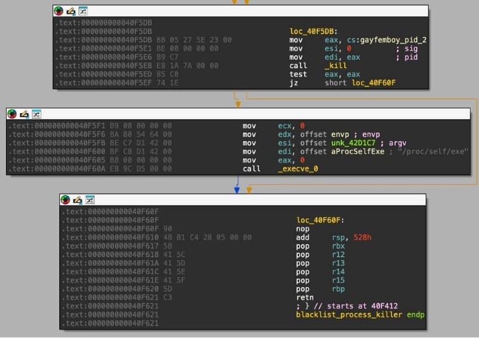The height and width of the screenshot is (338, 479).
Task: Follow the jump target loc_40F60F operand
Action: coord(373,83)
